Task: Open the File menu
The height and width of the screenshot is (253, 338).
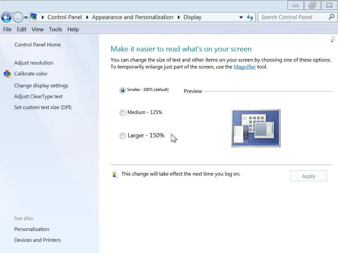Action: pyautogui.click(x=7, y=29)
